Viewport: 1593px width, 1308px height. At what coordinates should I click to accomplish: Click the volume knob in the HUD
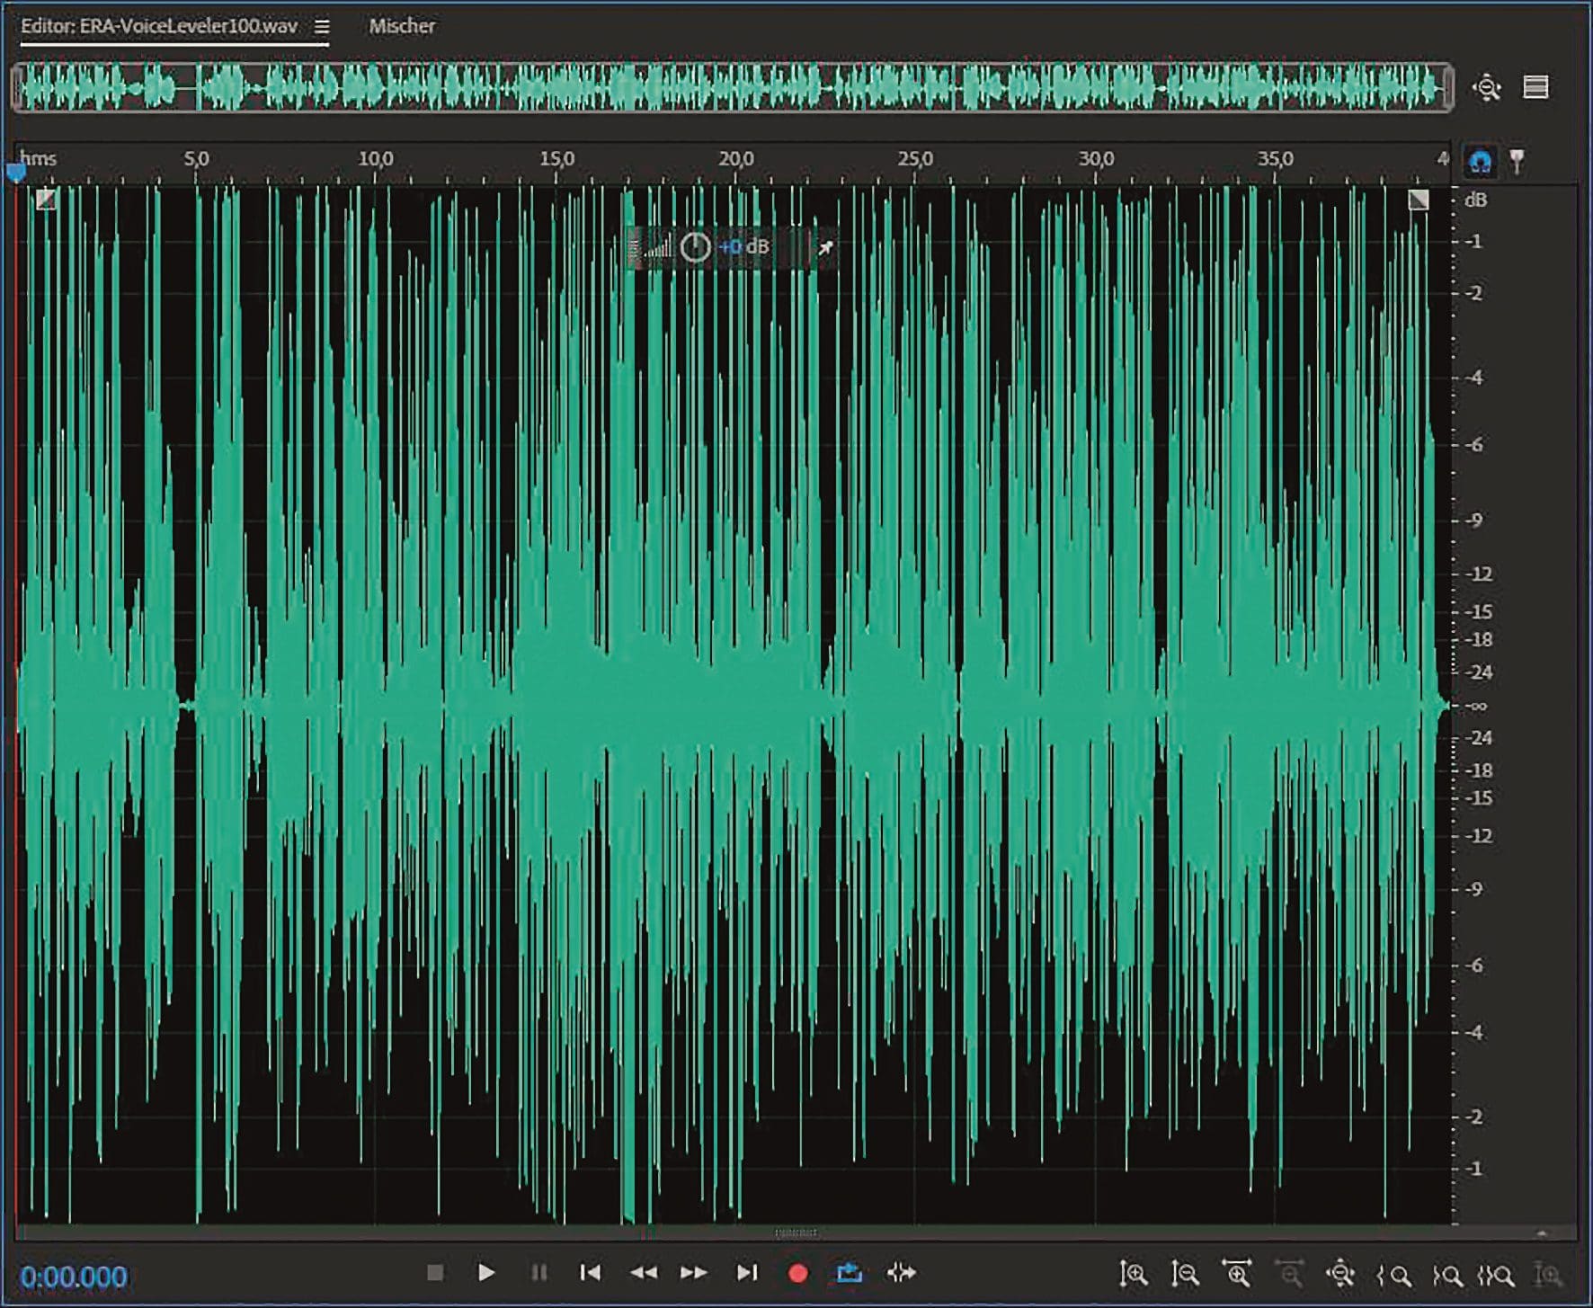click(x=695, y=247)
